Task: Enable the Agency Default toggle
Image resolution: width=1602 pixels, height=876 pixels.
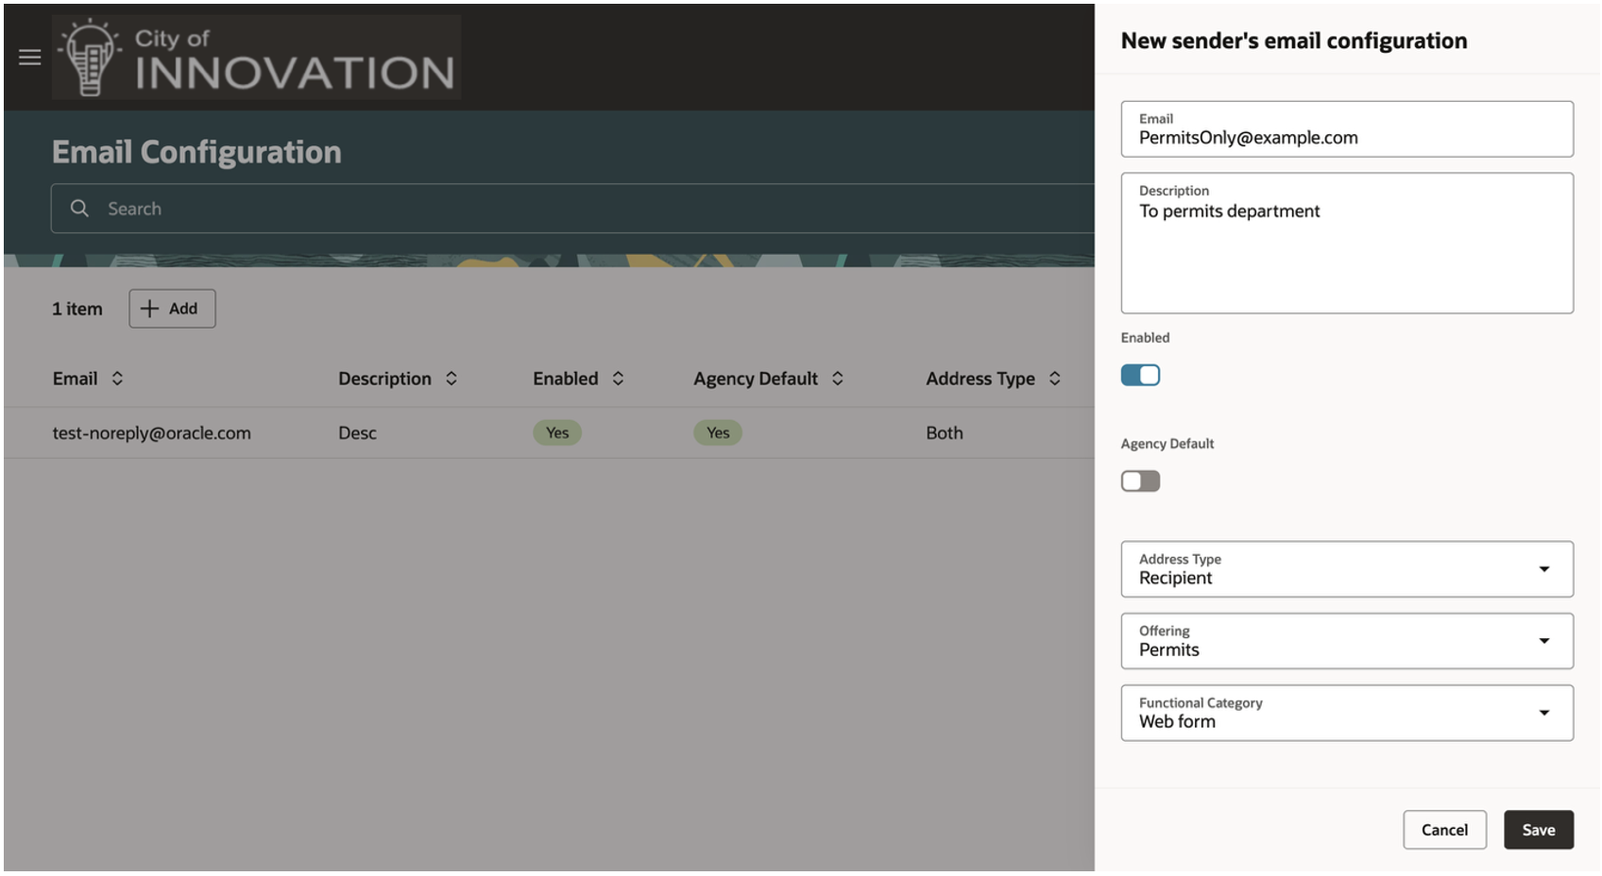Action: (x=1140, y=480)
